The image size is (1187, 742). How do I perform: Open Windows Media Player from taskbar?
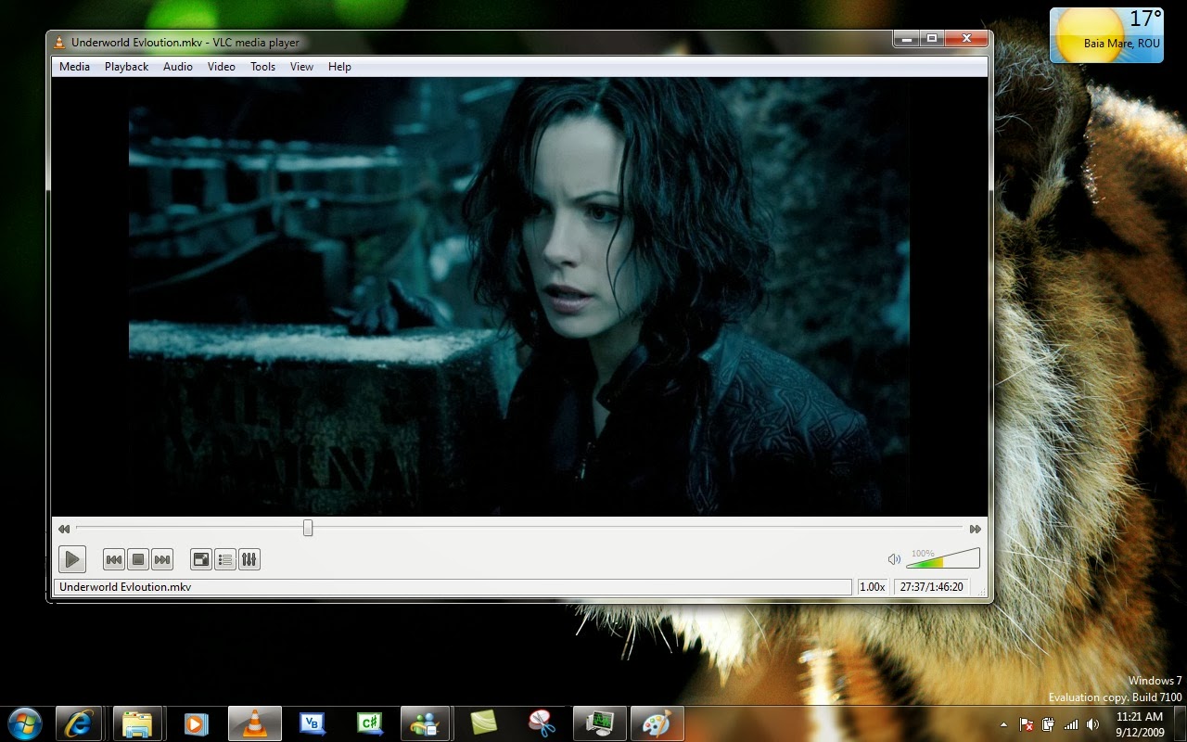196,723
